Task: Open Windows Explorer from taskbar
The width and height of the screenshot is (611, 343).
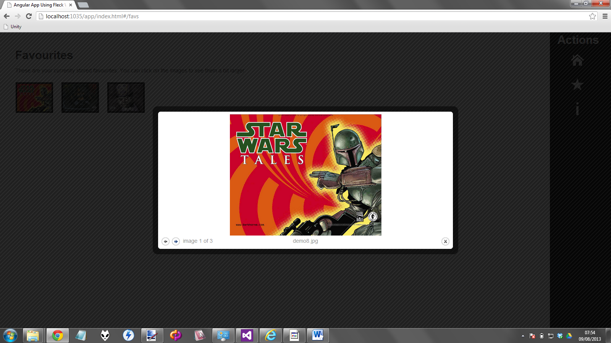Action: coord(33,336)
